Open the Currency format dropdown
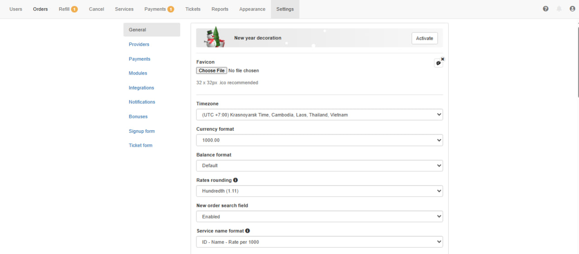Viewport: 579px width, 254px height. 319,140
